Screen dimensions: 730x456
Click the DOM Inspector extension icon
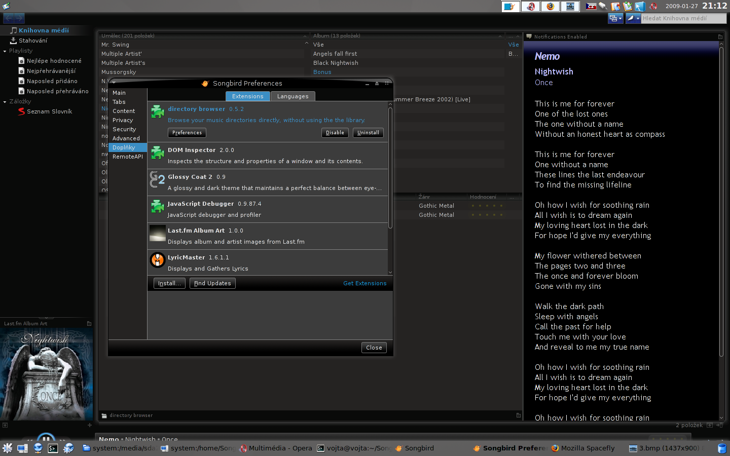click(x=158, y=152)
